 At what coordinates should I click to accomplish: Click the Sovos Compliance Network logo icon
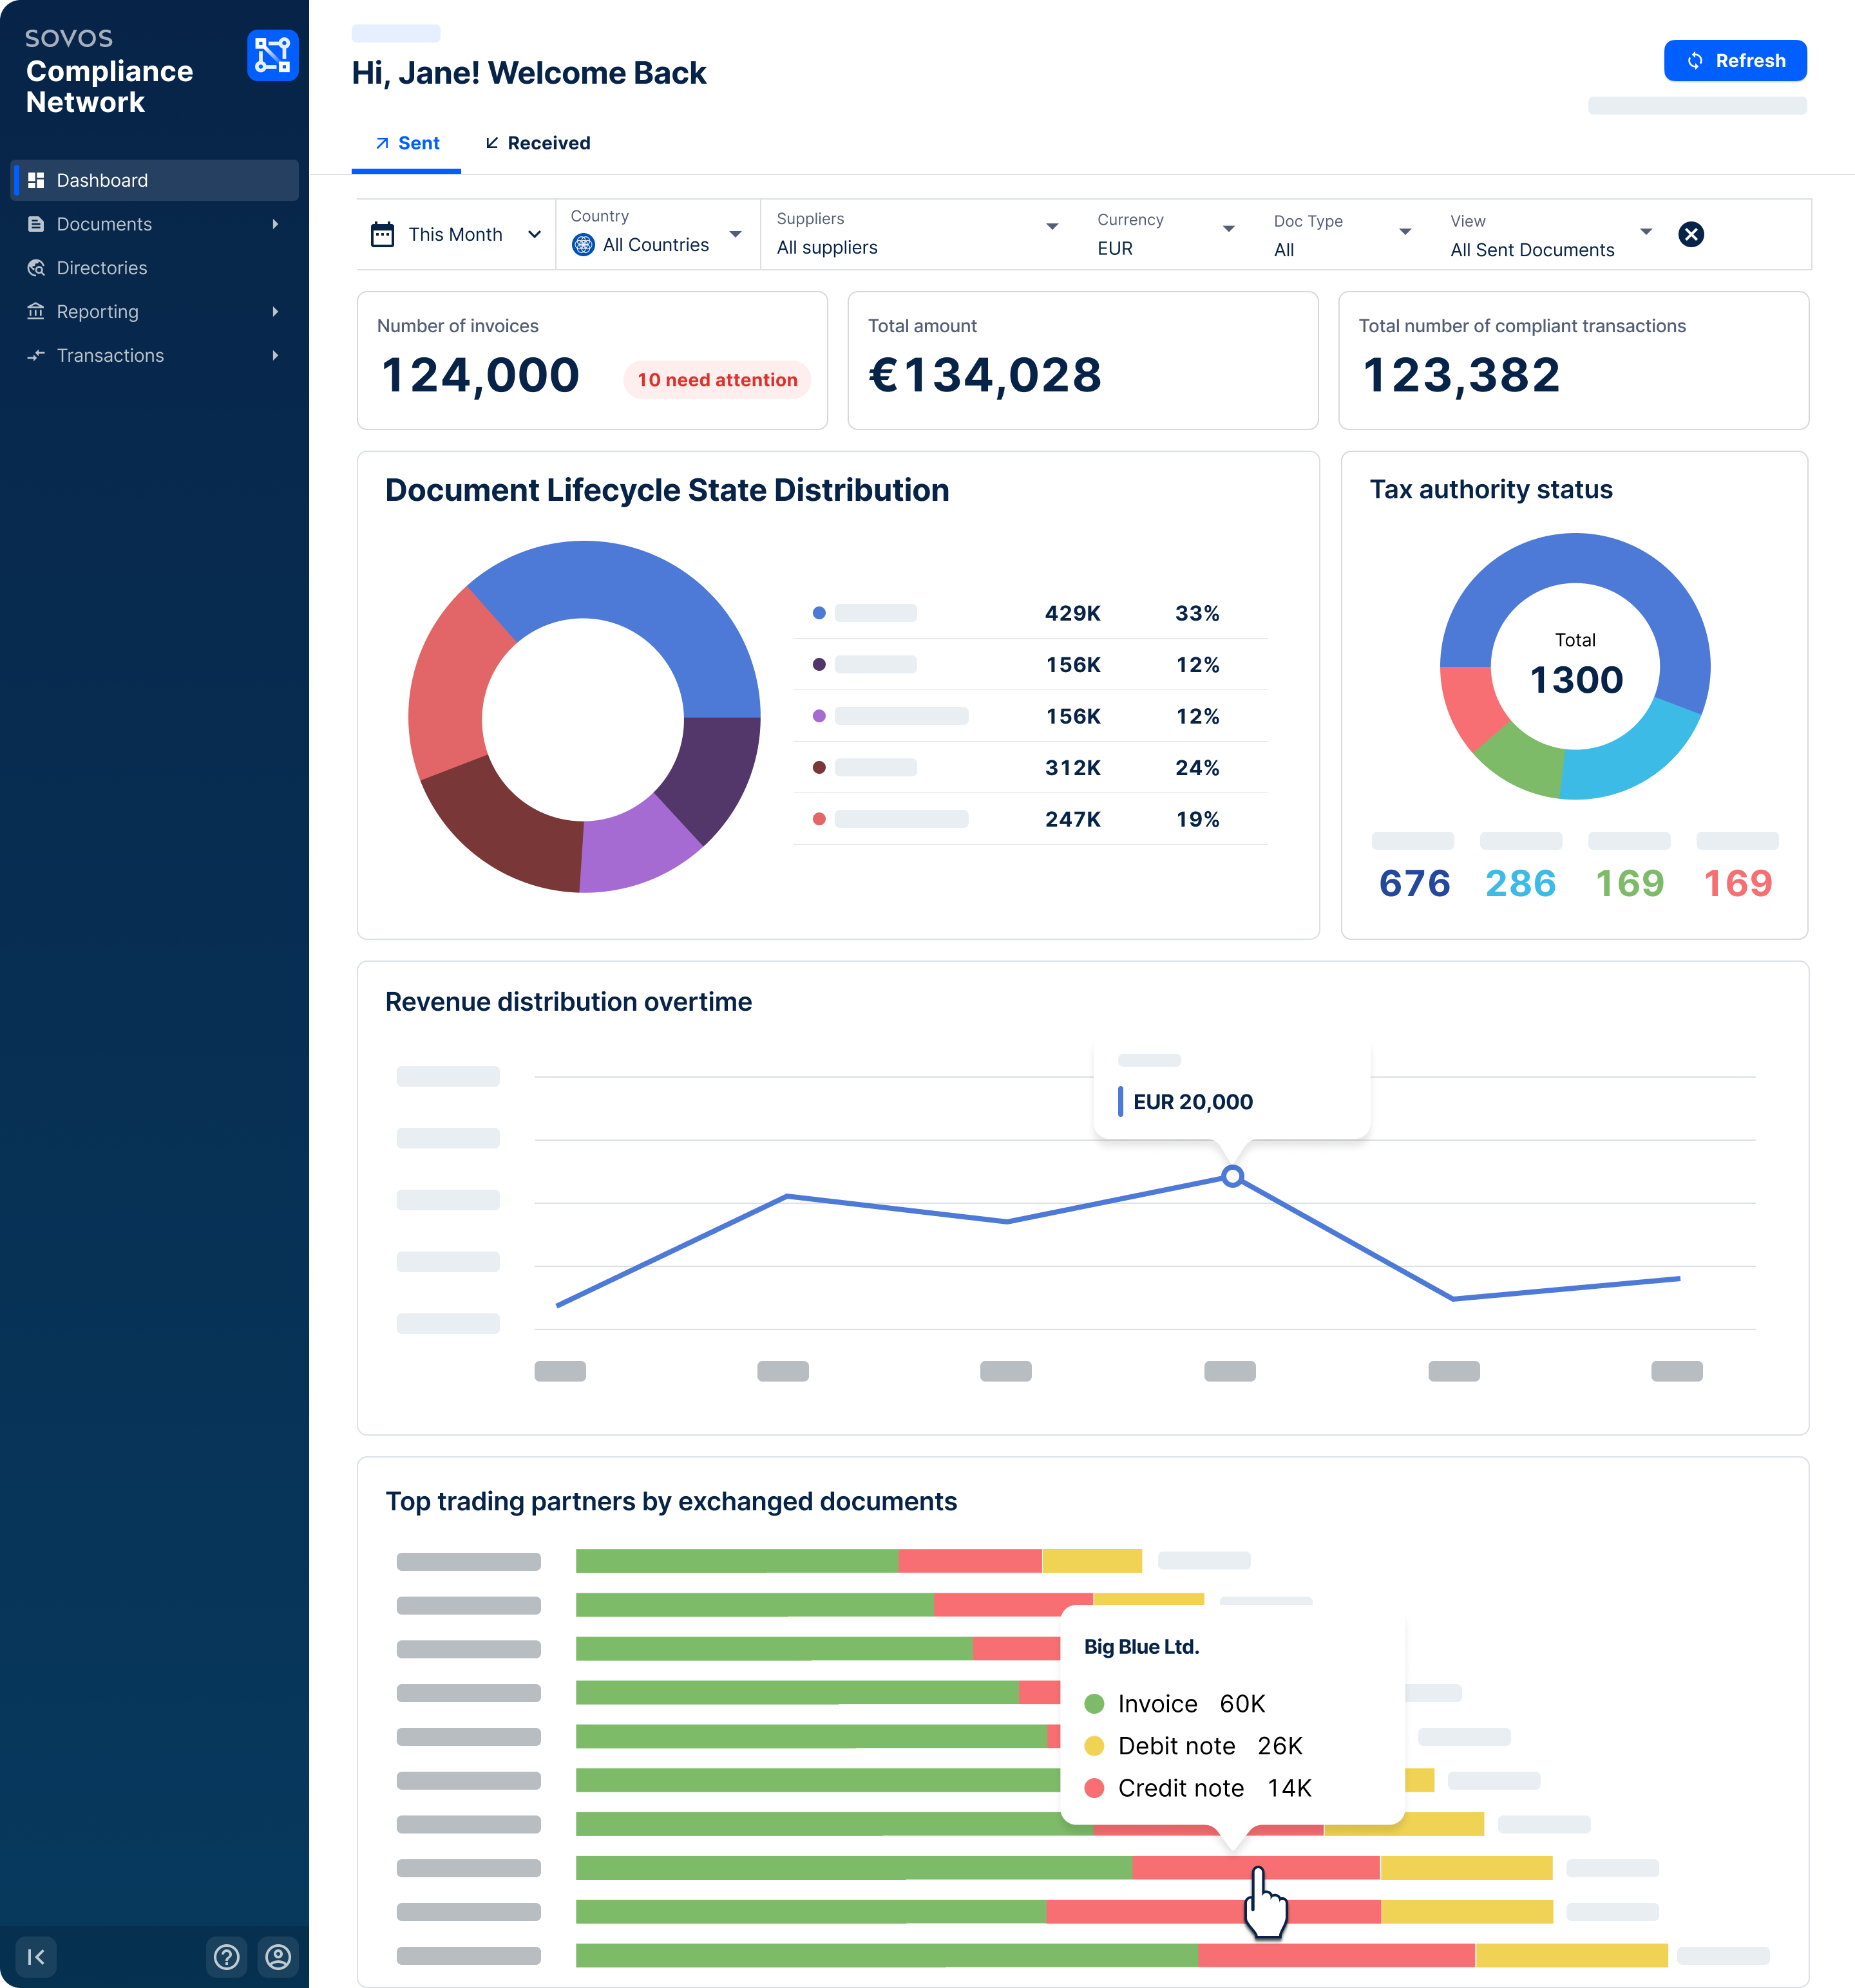[x=272, y=56]
